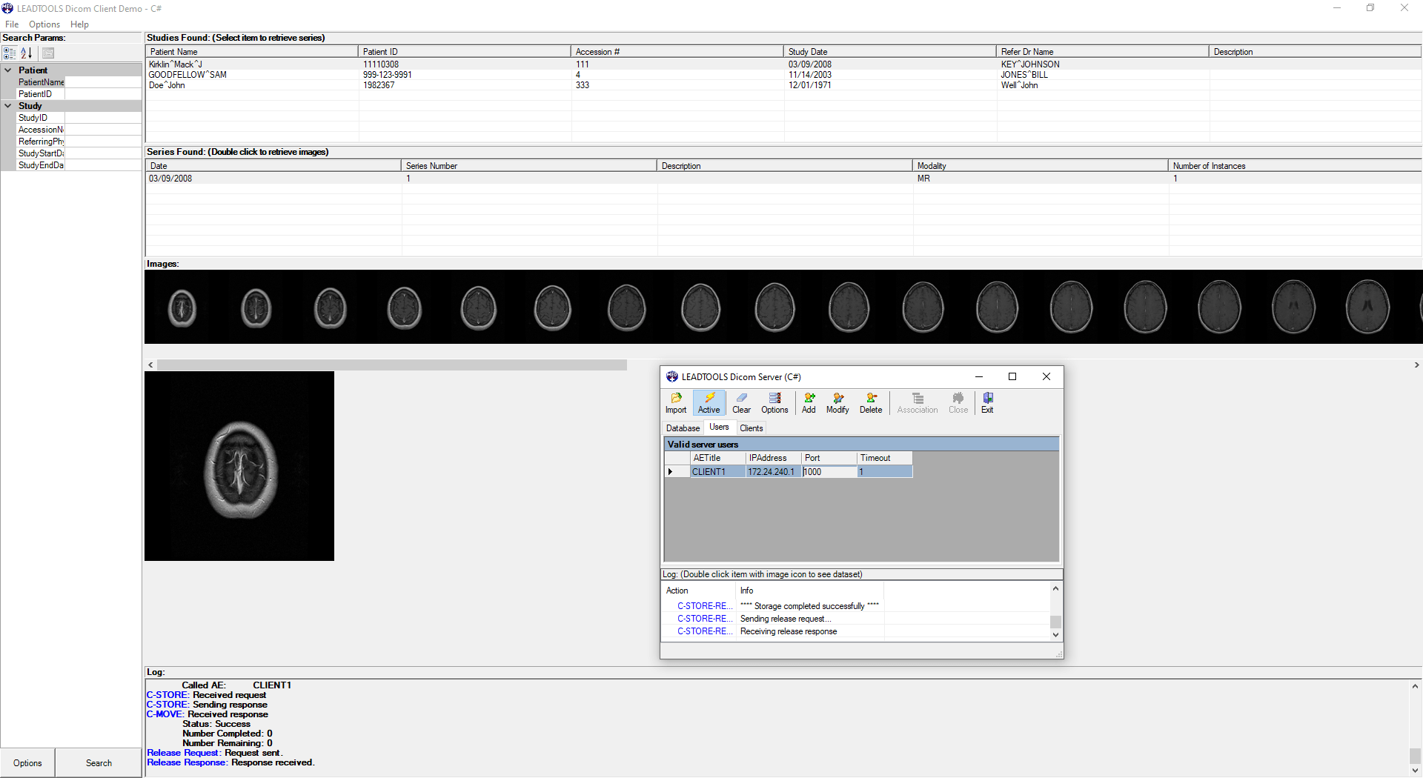The width and height of the screenshot is (1423, 778).
Task: Switch to the Database tab
Action: click(682, 428)
